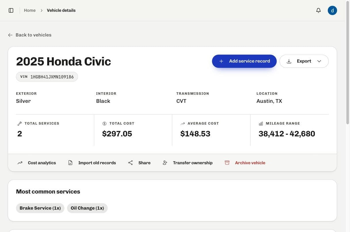Open the user avatar 'd' menu
Viewport: 350px width, 232px height.
pos(332,10)
